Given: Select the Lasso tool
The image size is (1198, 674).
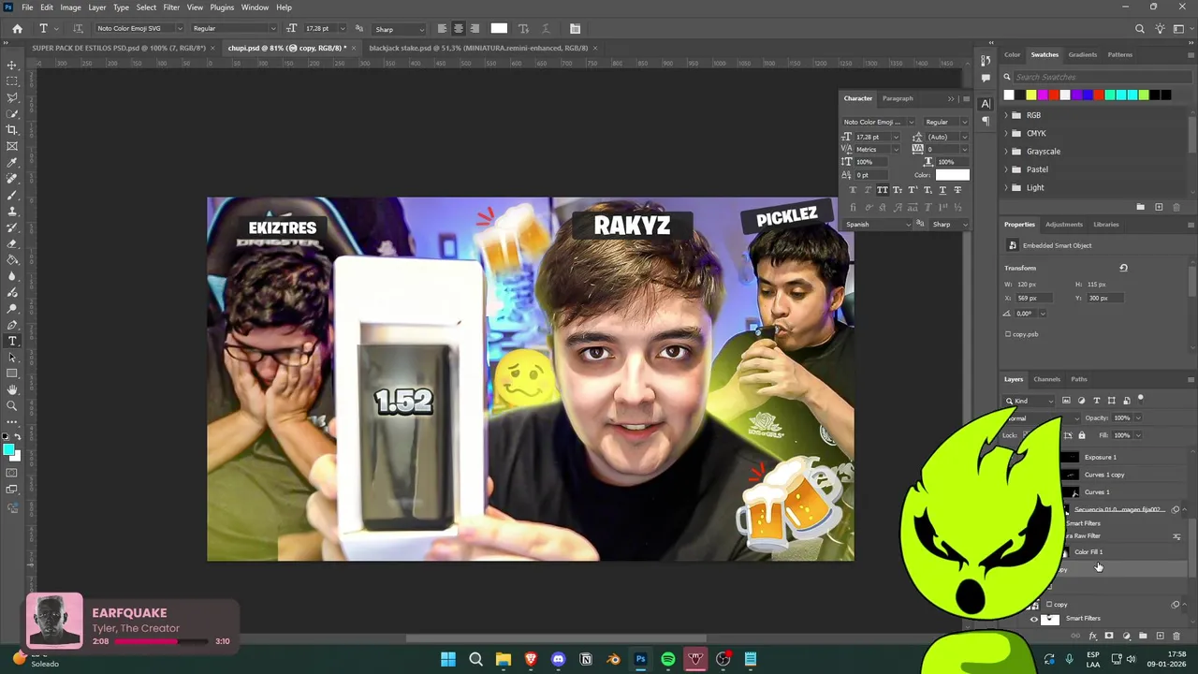Looking at the screenshot, I should [x=12, y=97].
